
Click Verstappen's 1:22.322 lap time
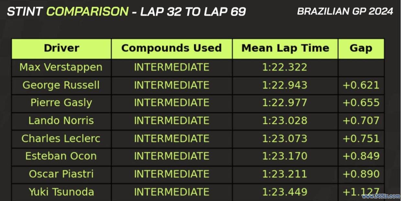285,68
